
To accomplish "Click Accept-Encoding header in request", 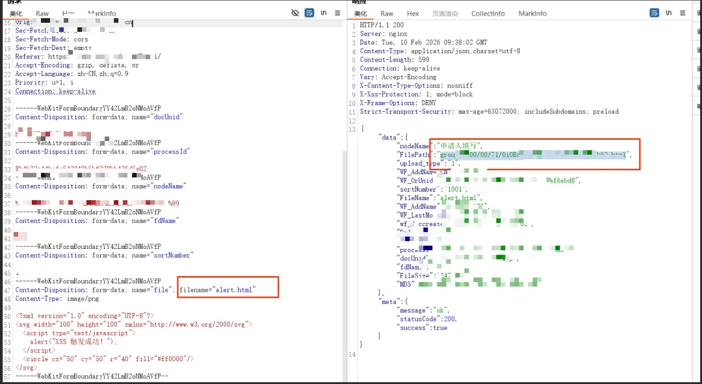I will (77, 66).
